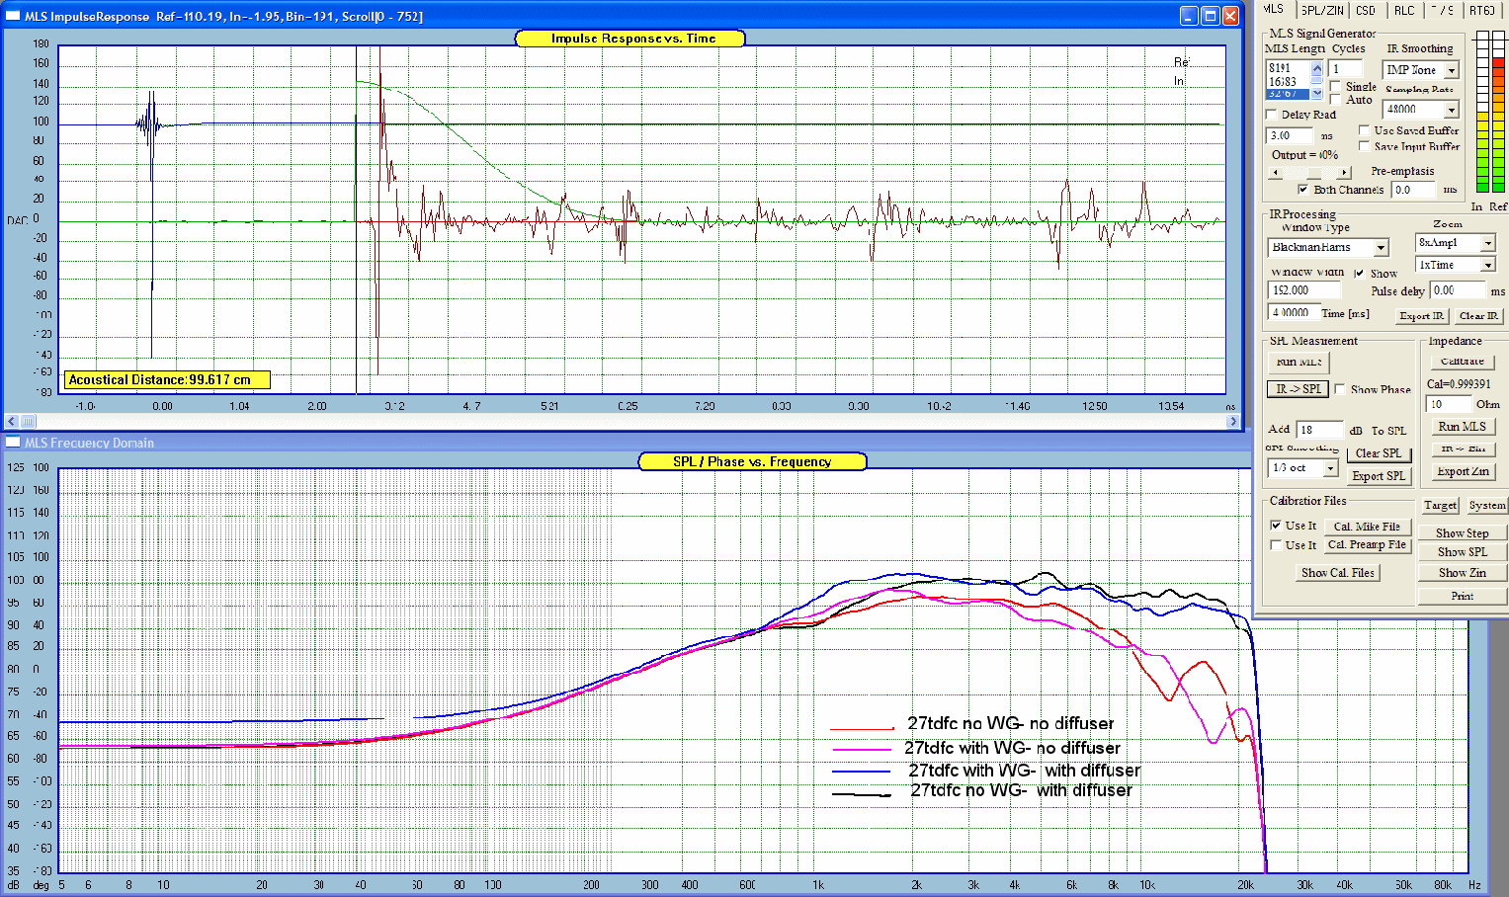Click the left scroll arrow under the impulse response graph

(12, 422)
